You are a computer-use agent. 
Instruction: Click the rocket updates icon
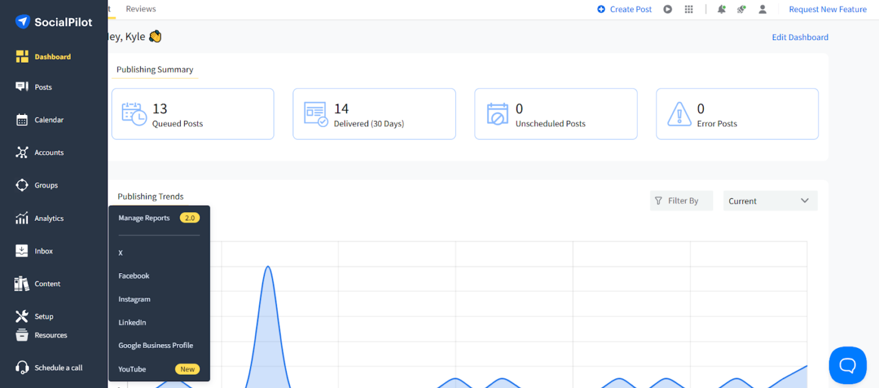click(741, 9)
